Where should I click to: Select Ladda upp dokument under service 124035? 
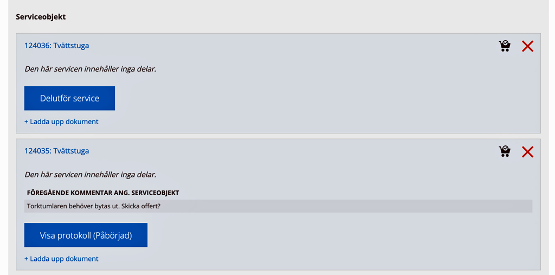pos(61,259)
